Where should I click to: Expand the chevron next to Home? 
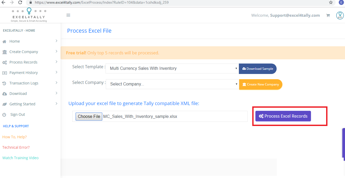pyautogui.click(x=56, y=41)
